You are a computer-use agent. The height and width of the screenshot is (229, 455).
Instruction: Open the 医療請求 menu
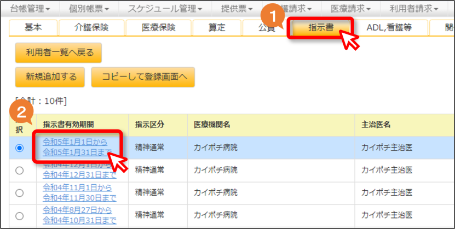pyautogui.click(x=351, y=9)
